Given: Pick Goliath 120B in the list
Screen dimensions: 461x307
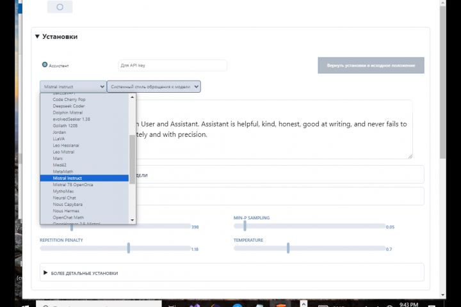Looking at the screenshot, I should (65, 125).
